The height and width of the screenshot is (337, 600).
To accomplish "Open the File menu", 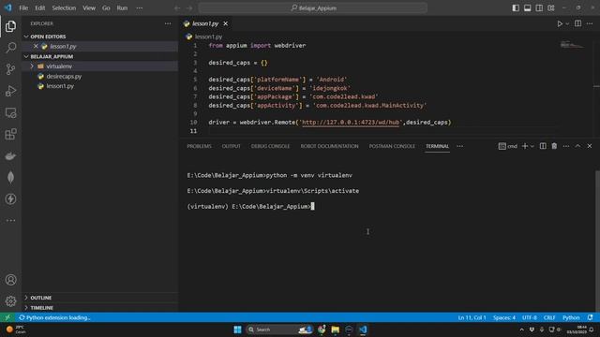I will (x=23, y=8).
